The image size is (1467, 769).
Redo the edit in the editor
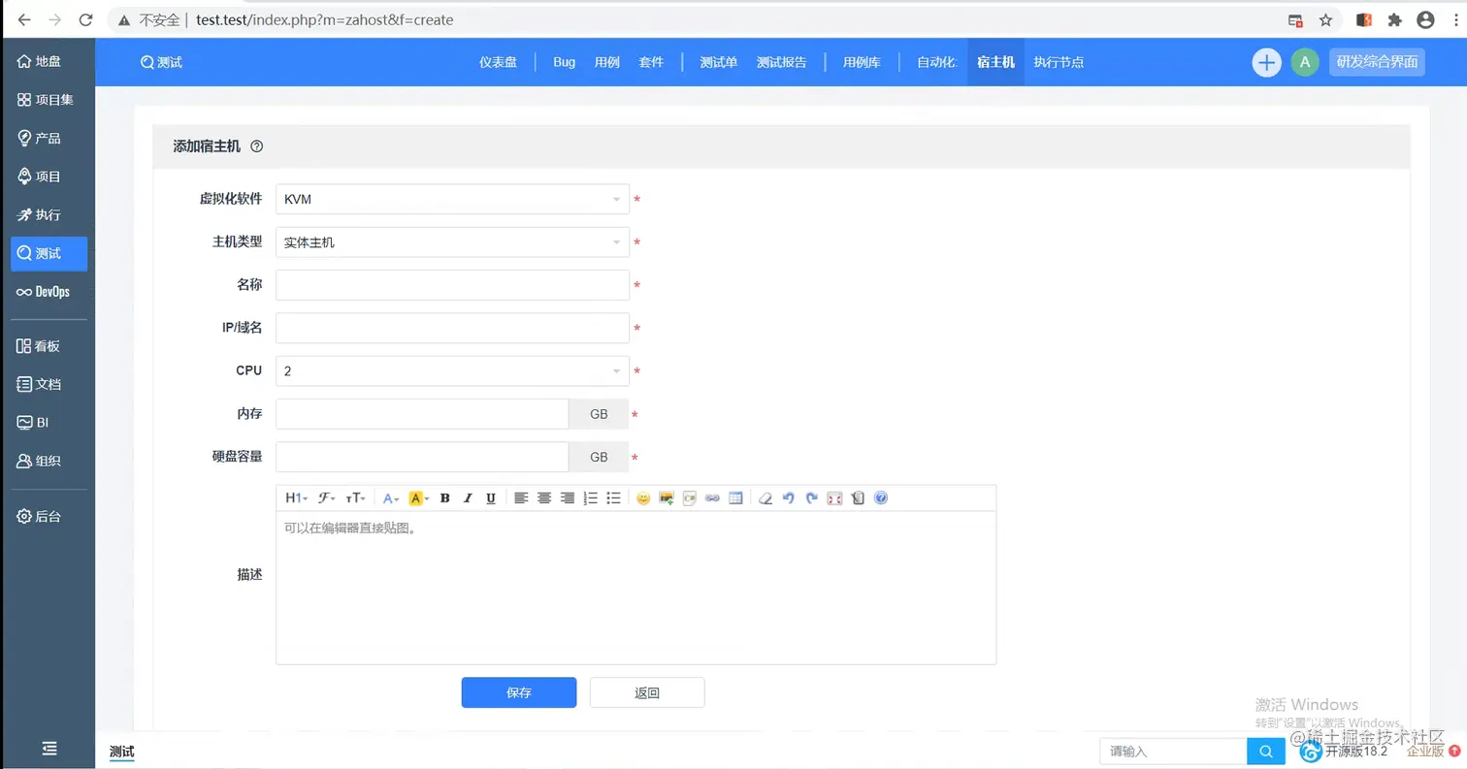click(811, 498)
